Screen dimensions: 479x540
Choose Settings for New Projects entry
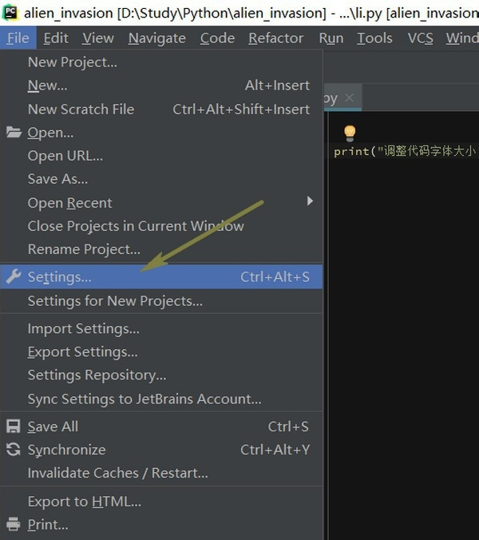(x=115, y=301)
